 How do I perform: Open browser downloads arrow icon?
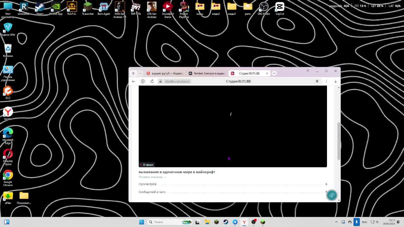(336, 81)
